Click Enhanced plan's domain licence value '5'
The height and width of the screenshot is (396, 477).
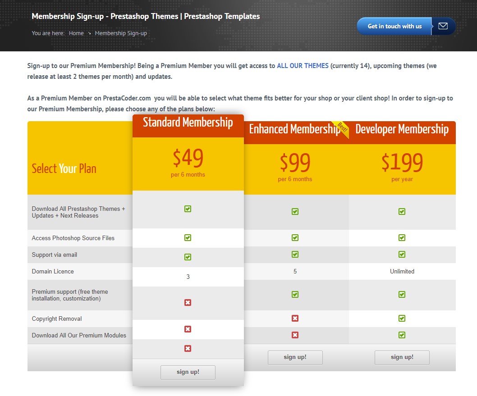pos(295,271)
